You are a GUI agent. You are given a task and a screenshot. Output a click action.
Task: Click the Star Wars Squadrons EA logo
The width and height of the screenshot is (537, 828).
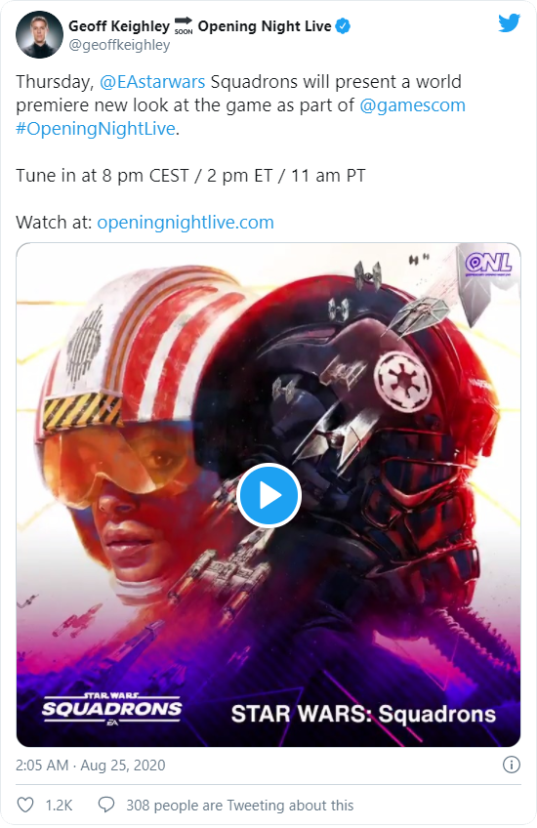click(x=112, y=709)
